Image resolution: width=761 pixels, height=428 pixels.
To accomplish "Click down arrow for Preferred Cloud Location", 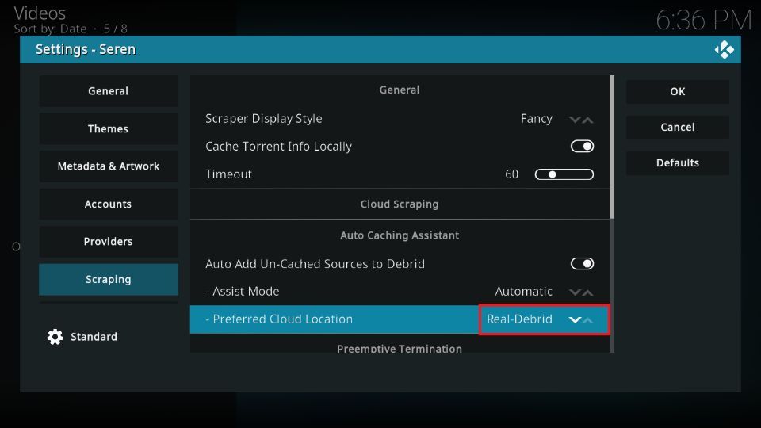I will (575, 319).
